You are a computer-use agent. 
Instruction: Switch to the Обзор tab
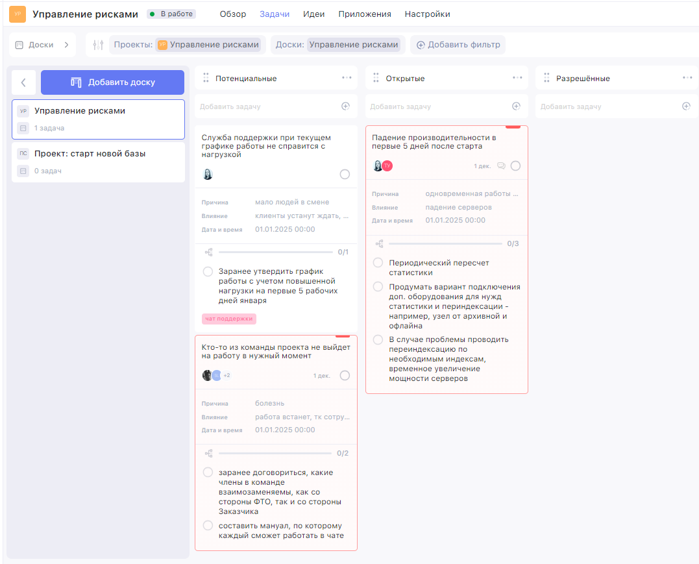coord(233,14)
